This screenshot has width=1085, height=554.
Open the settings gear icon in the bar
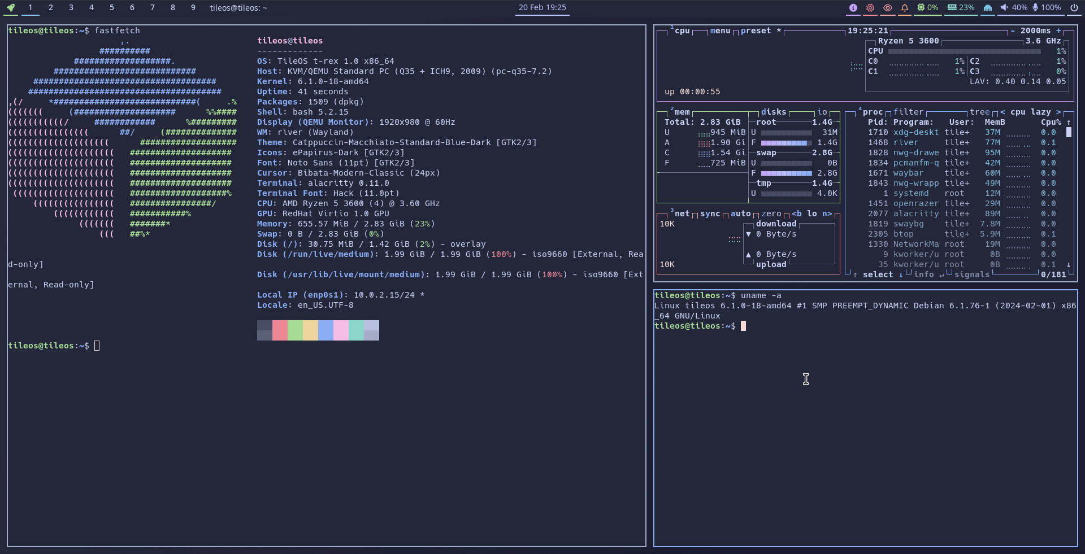point(870,7)
